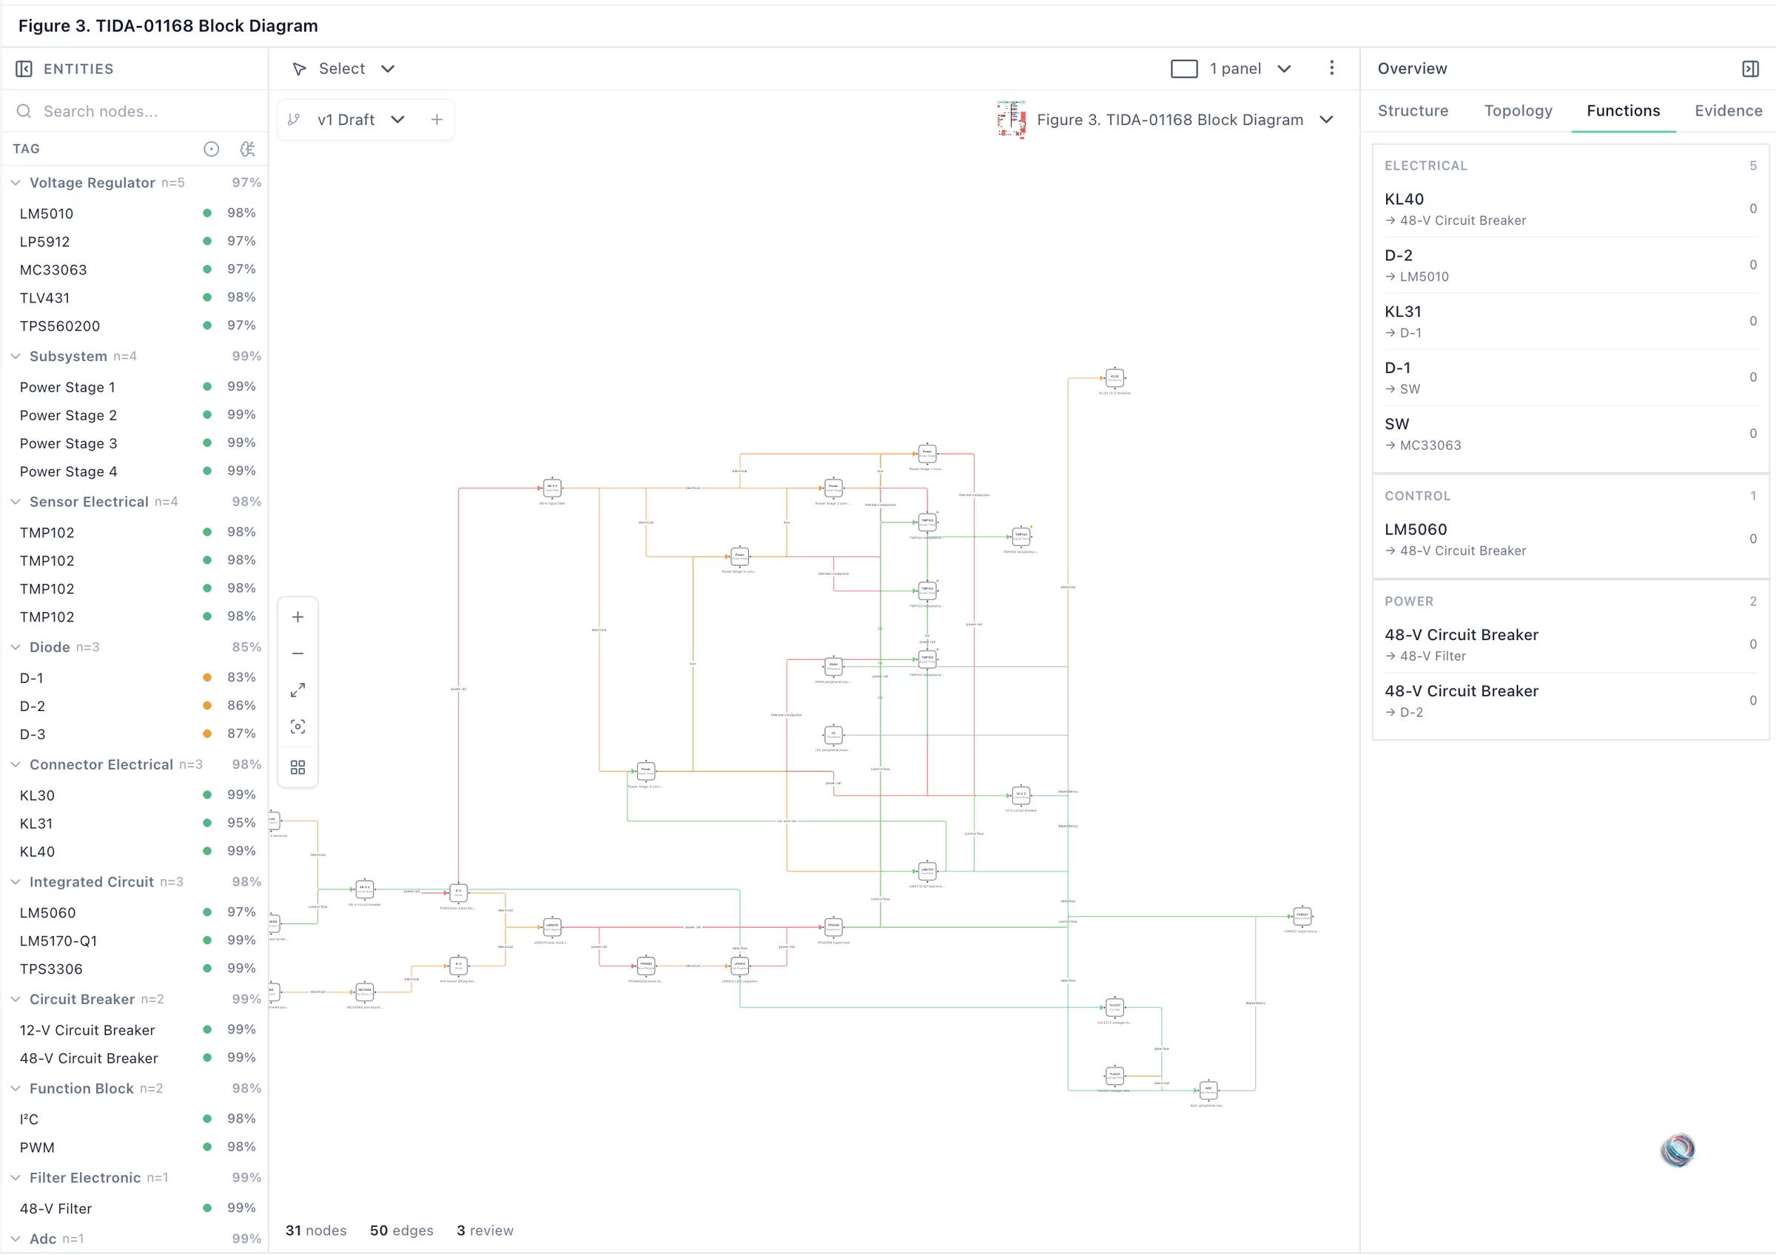
Task: Collapse the Subsystem tag group
Action: coord(16,357)
